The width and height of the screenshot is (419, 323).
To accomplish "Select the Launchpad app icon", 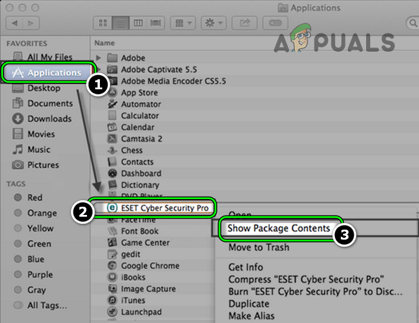I will coord(112,312).
